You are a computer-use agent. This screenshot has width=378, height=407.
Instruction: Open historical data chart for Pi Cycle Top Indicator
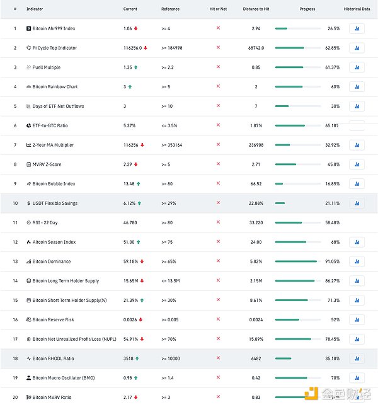[357, 48]
